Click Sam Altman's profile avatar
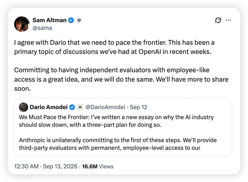248x182 pixels. point(22,24)
